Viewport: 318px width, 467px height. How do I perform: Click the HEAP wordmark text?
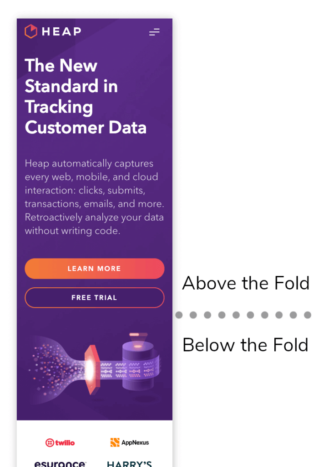[61, 31]
